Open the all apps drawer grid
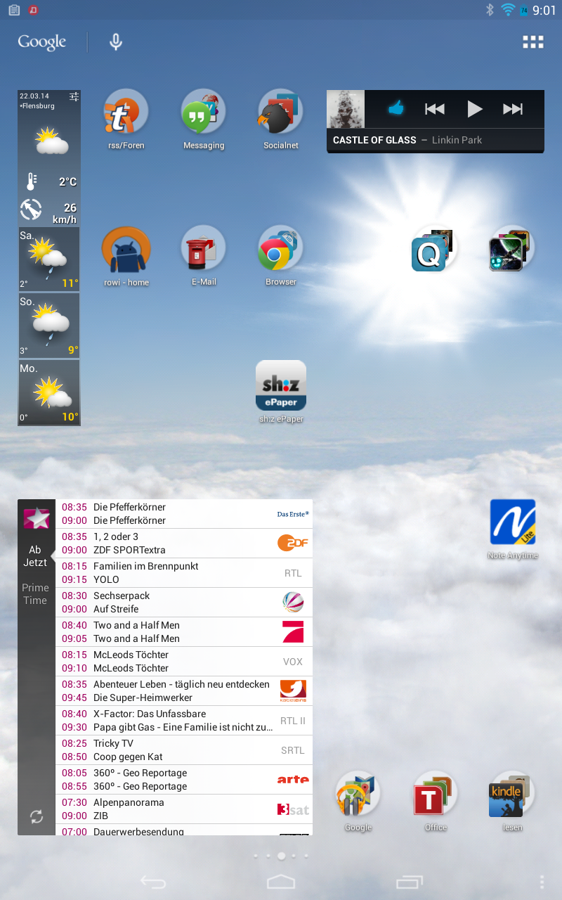Image resolution: width=562 pixels, height=900 pixels. [533, 42]
